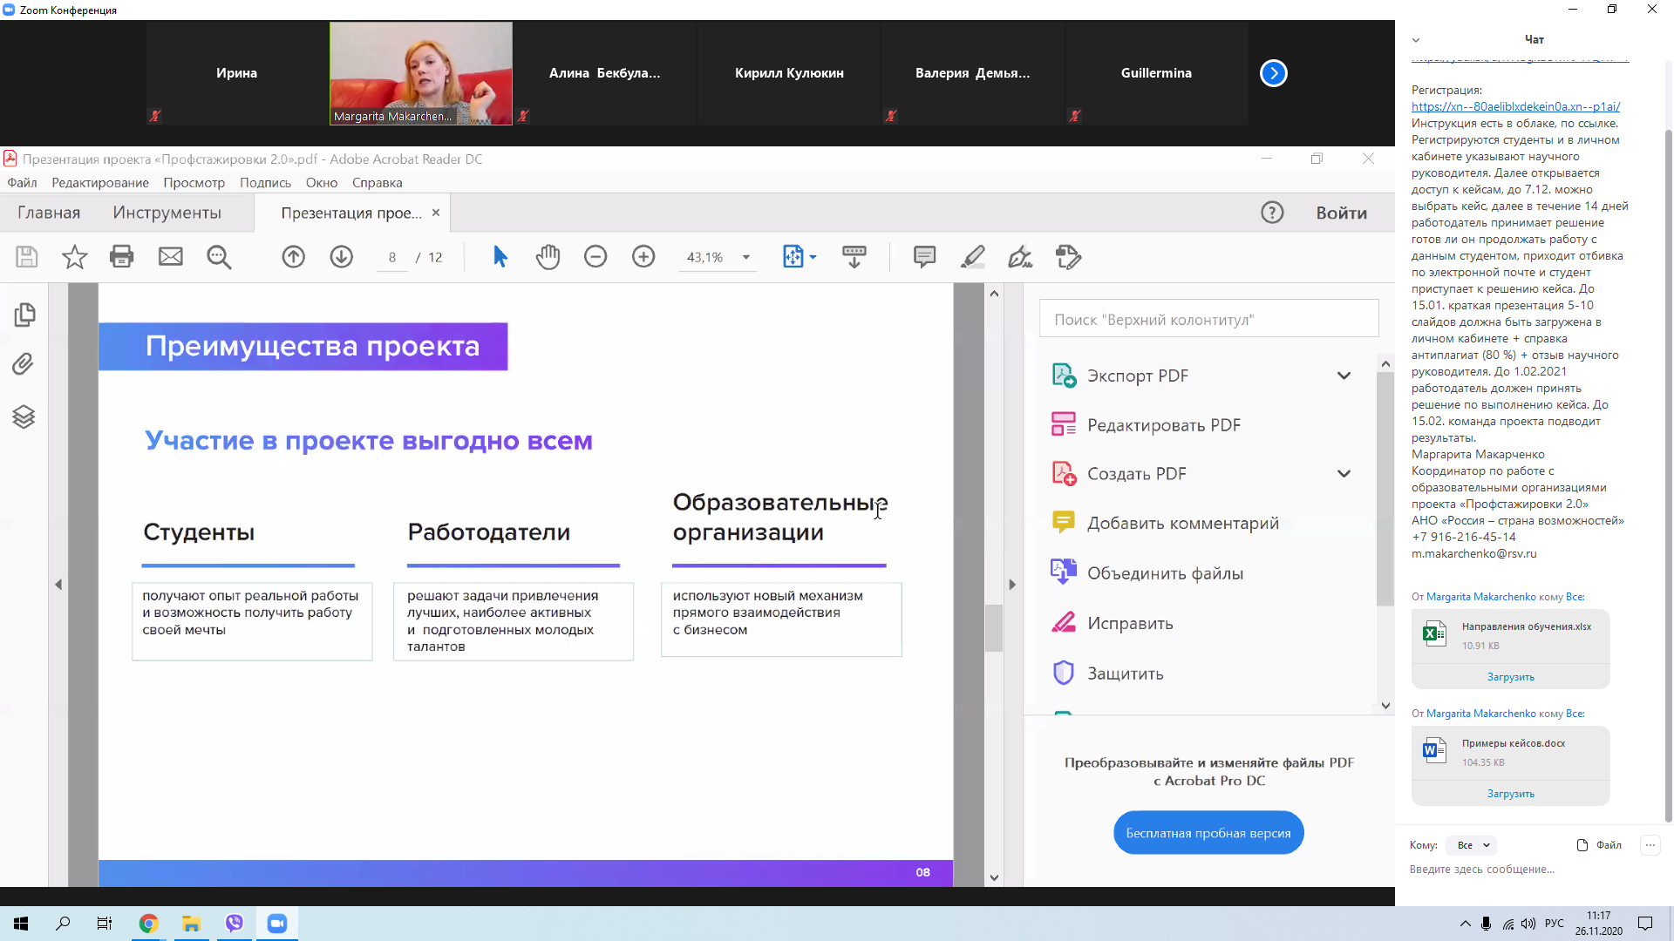This screenshot has width=1674, height=941.
Task: Download Примеры кейсов.docx via Загрузить
Action: click(x=1510, y=794)
